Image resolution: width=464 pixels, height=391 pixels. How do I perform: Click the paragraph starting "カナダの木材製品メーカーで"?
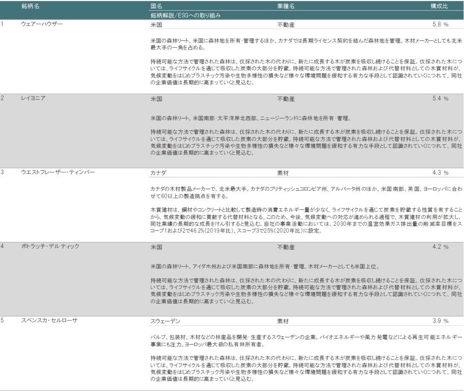306,193
